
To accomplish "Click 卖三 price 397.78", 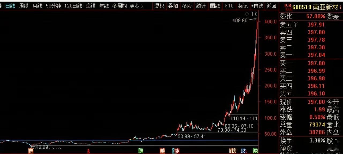I will pos(316,40).
